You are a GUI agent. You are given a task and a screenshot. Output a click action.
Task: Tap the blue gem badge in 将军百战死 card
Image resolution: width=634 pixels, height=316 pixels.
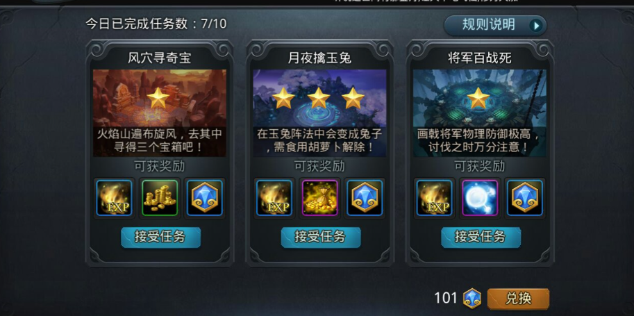click(x=525, y=198)
